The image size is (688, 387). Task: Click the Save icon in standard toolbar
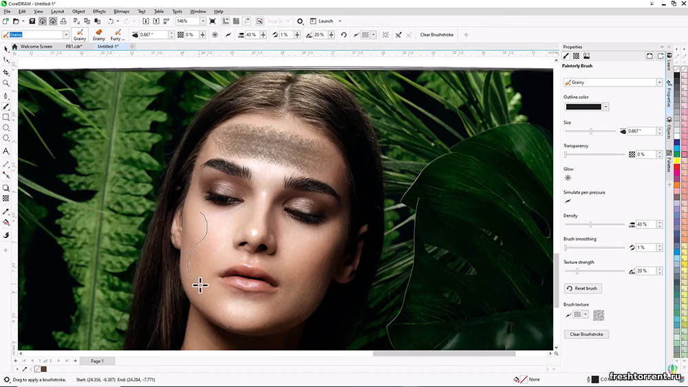pyautogui.click(x=32, y=21)
